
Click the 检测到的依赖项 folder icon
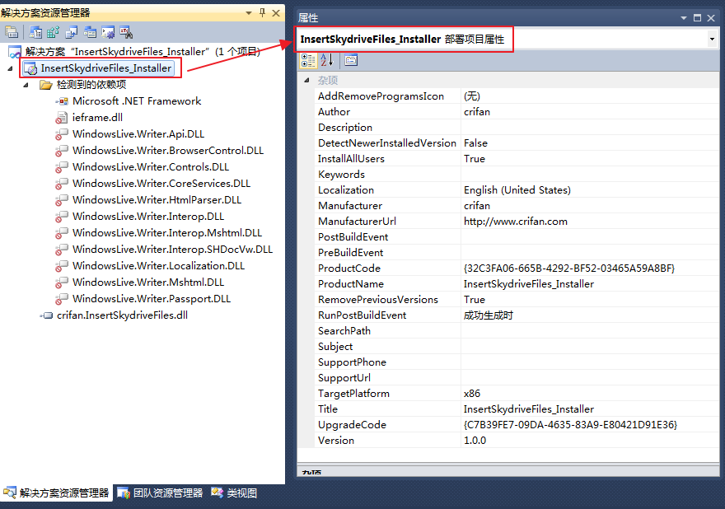click(x=45, y=85)
